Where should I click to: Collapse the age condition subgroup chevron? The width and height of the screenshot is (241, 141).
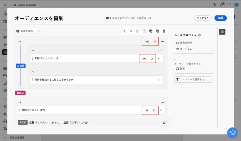[33, 51]
